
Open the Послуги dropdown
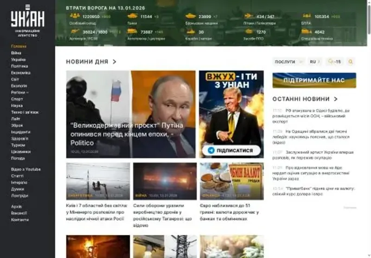(289, 62)
